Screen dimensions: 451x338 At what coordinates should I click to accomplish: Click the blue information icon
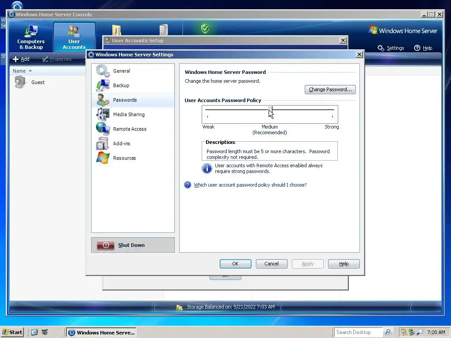click(x=207, y=169)
